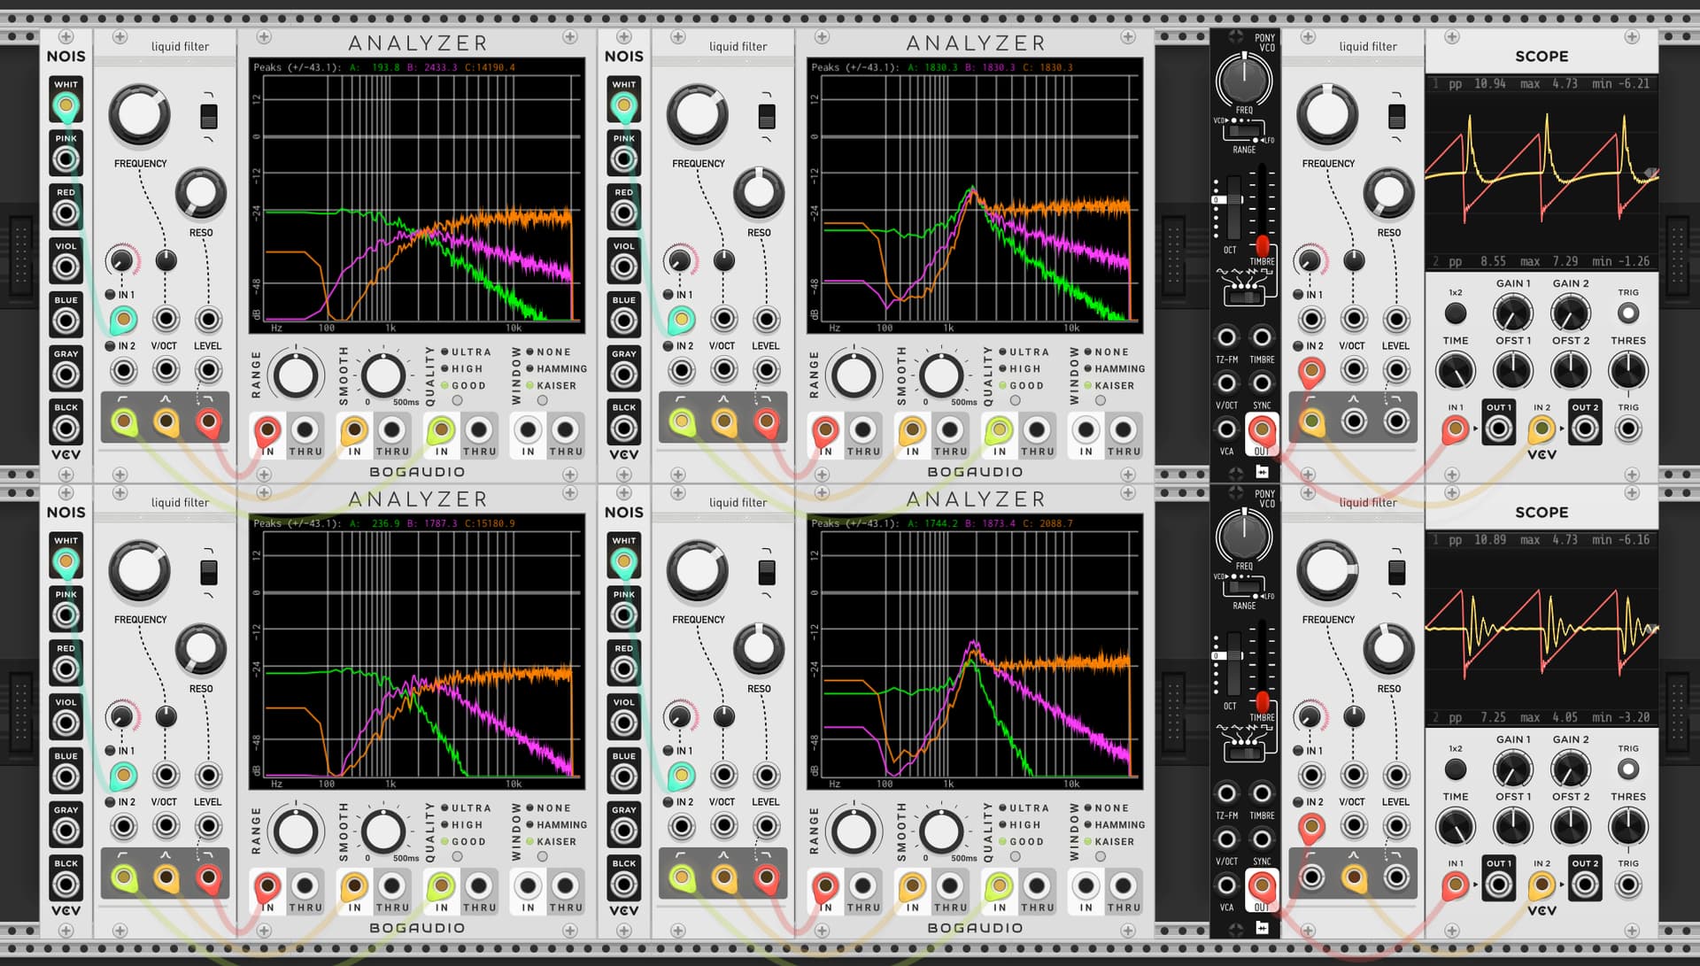Click green lowpass output jack on bottom-left liquid filter

[x=123, y=878]
